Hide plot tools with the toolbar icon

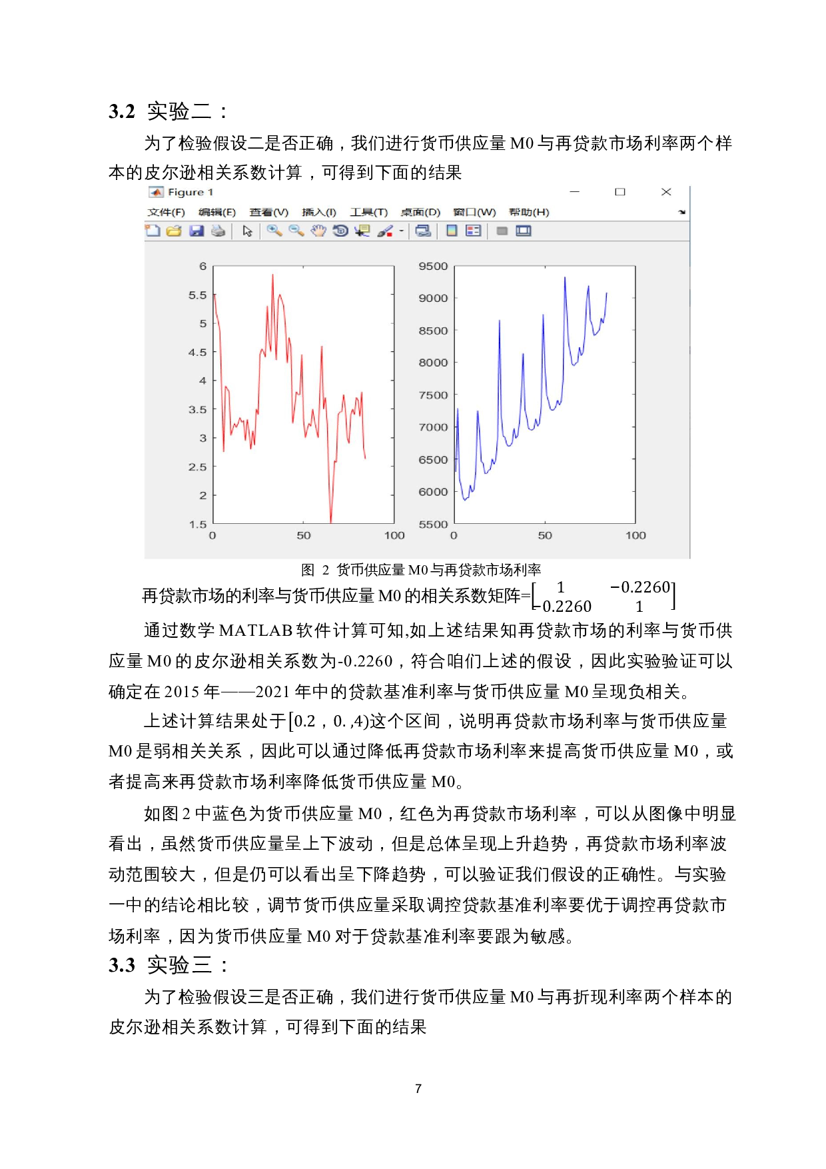tap(502, 231)
